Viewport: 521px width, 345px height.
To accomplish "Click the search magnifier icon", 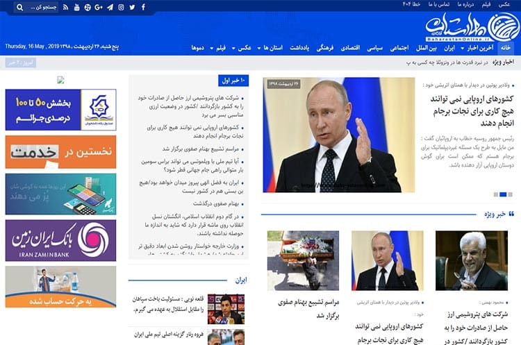I will coord(20,8).
